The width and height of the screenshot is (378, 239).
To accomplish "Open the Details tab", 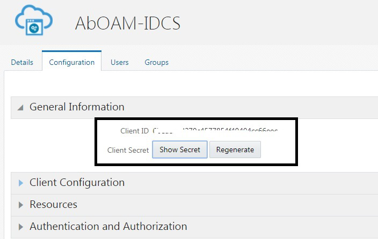I will [22, 62].
